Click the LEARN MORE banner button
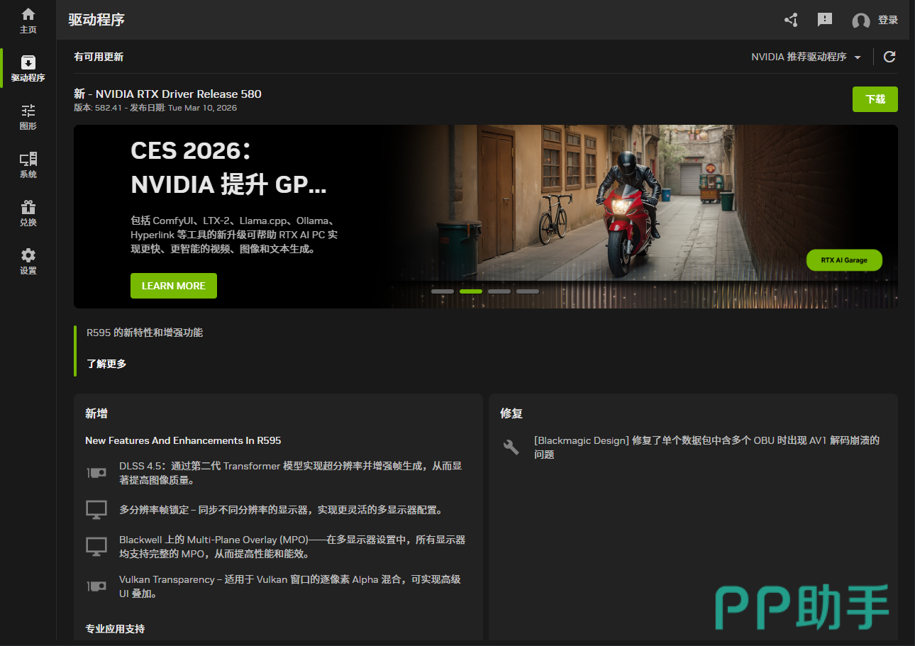 pyautogui.click(x=174, y=286)
